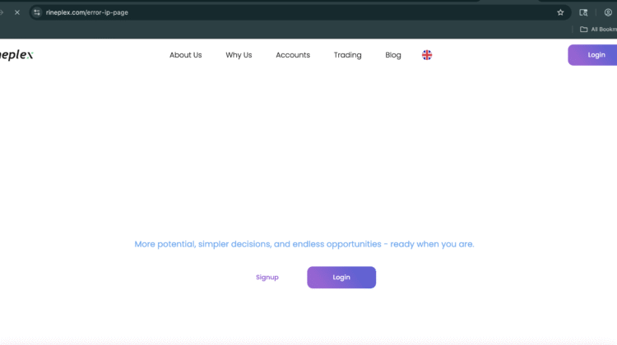Open the browser side panel icon
This screenshot has height=345, width=617.
coord(583,12)
